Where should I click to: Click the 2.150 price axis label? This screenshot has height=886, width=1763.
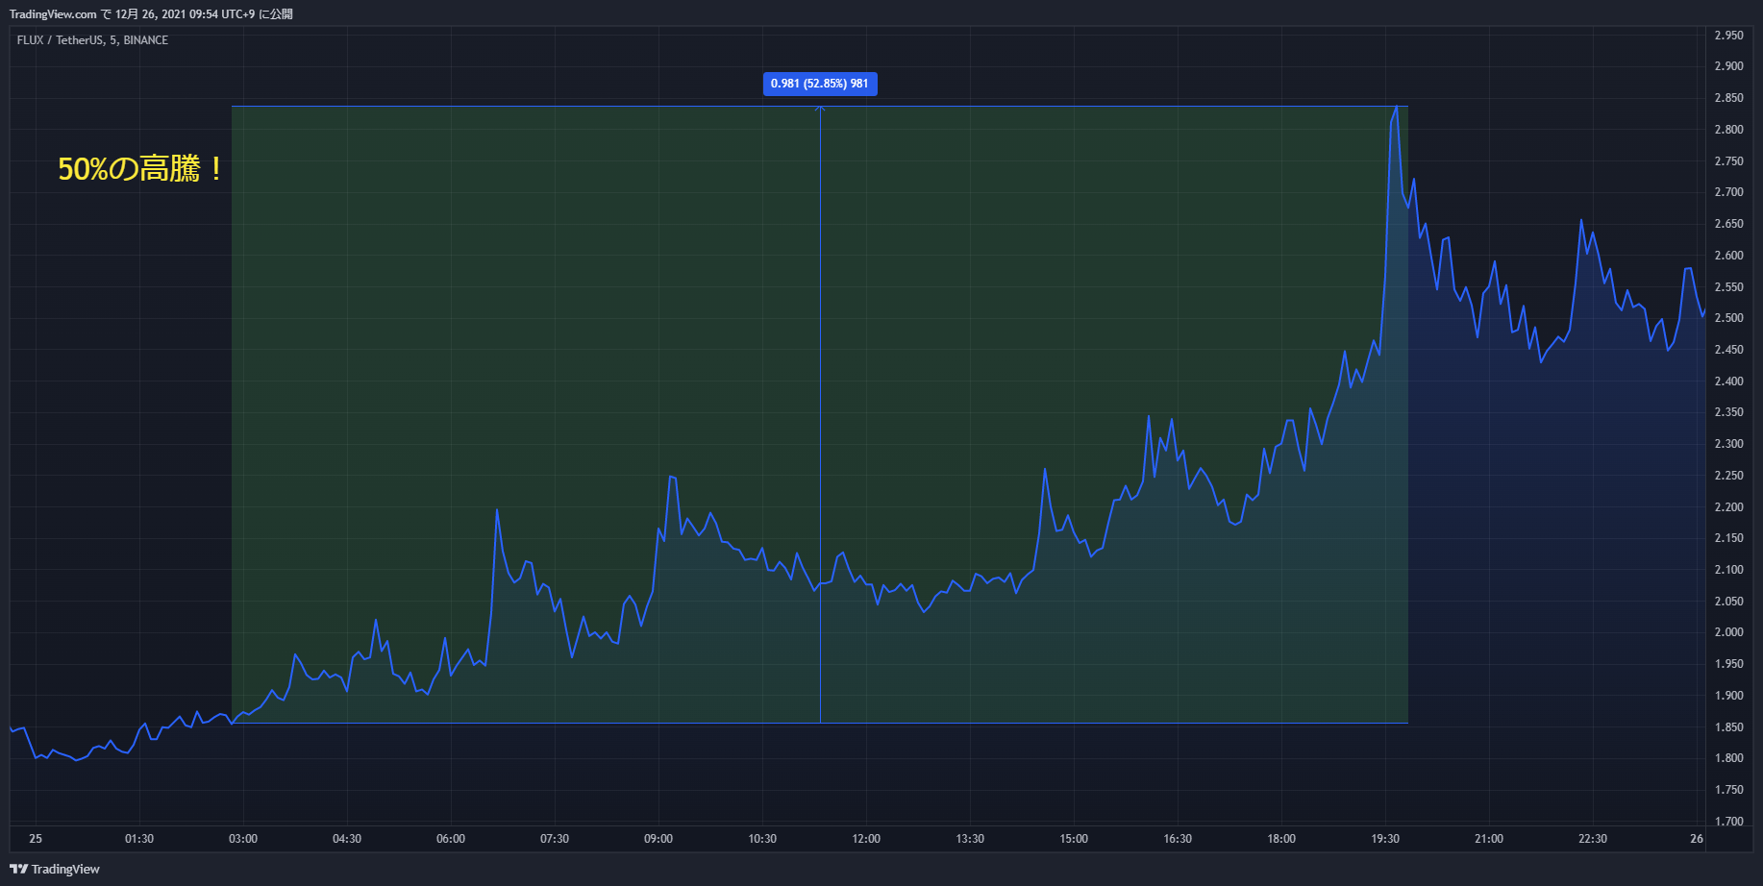coord(1728,538)
